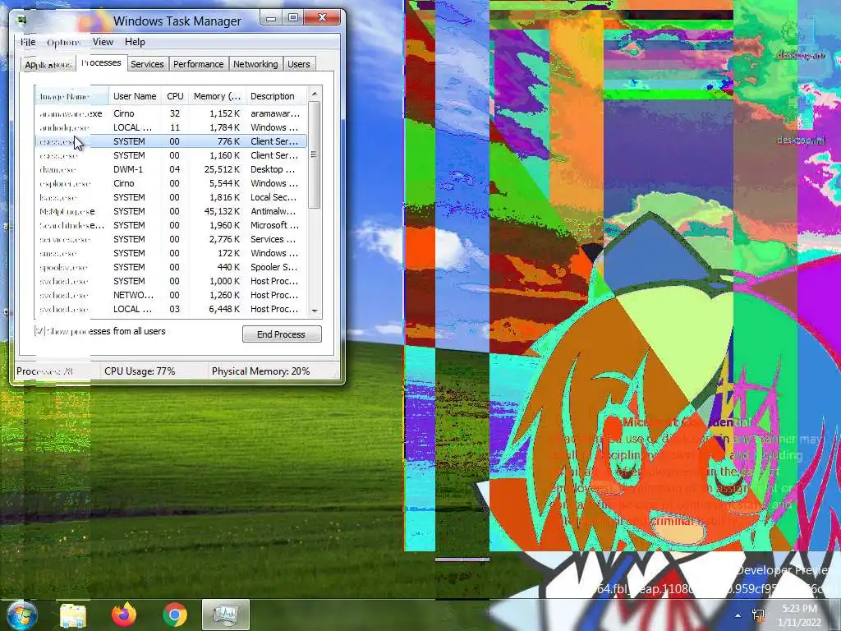
Task: Click the Processes count status entry
Action: pos(44,371)
